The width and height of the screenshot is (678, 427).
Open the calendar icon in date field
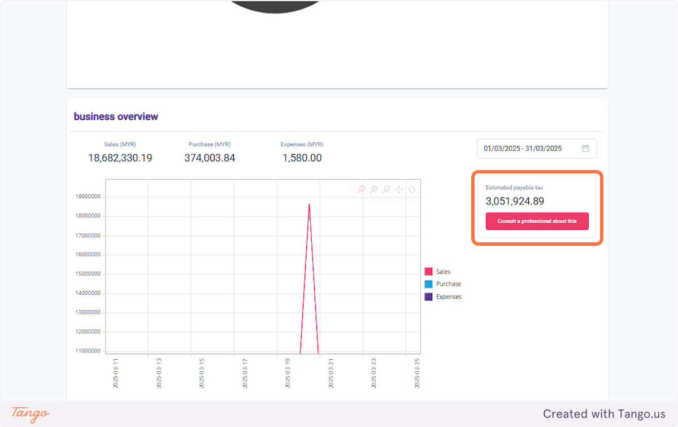pyautogui.click(x=586, y=149)
